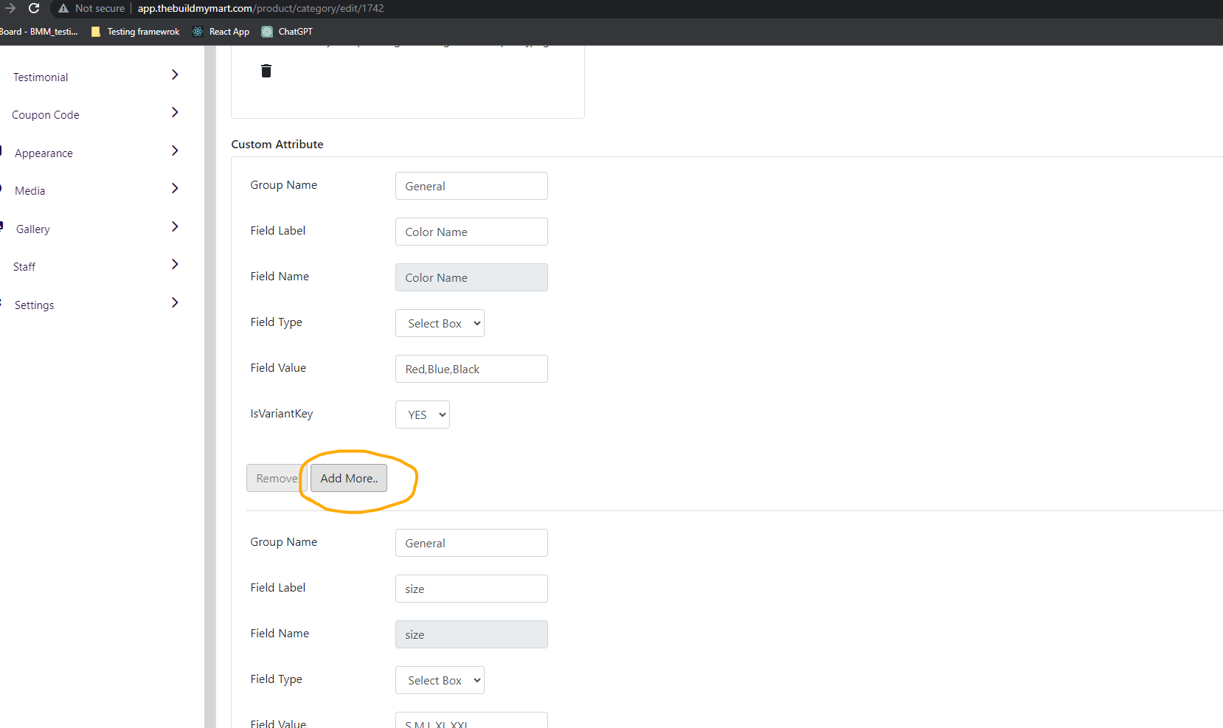The width and height of the screenshot is (1223, 728).
Task: Open the IsVariantKey YES dropdown
Action: [423, 415]
